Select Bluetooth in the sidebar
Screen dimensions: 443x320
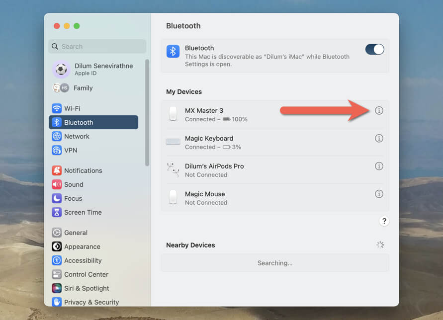pyautogui.click(x=93, y=122)
